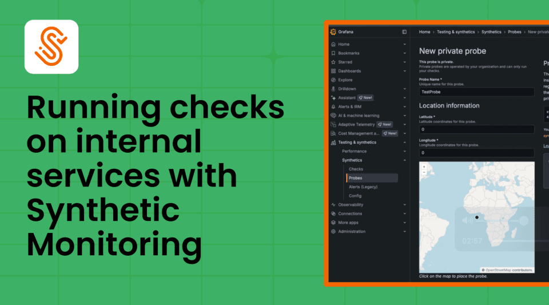The height and width of the screenshot is (305, 549).
Task: Click the Administration gear icon
Action: (x=333, y=231)
